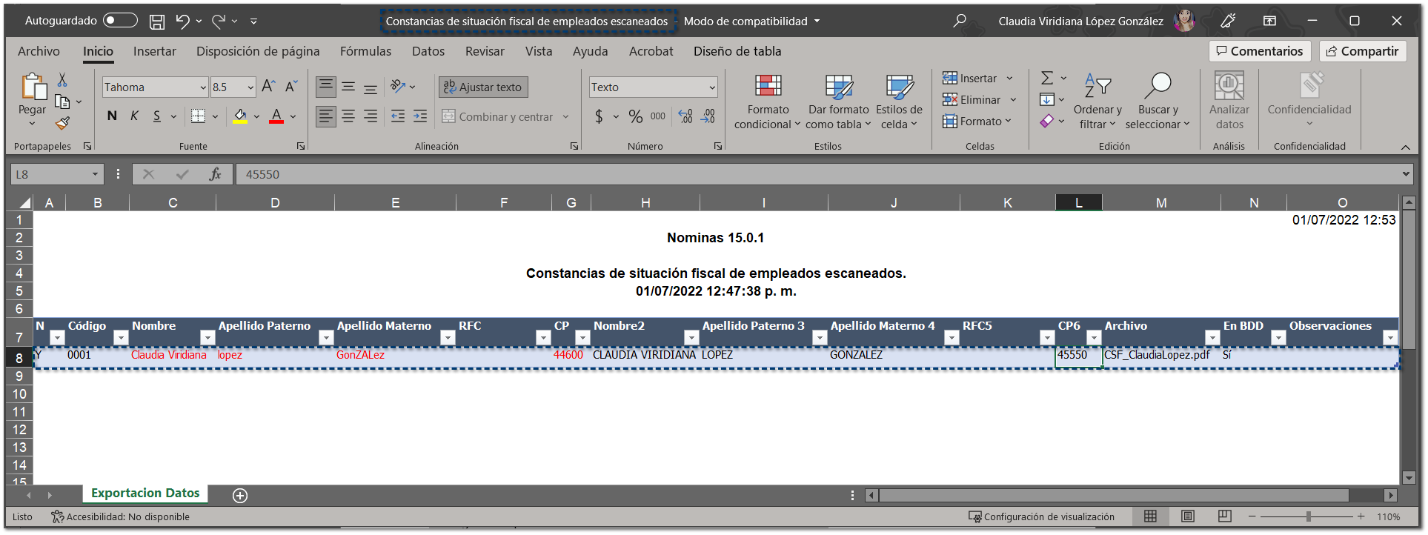Click the zoom slider handle

point(1309,516)
